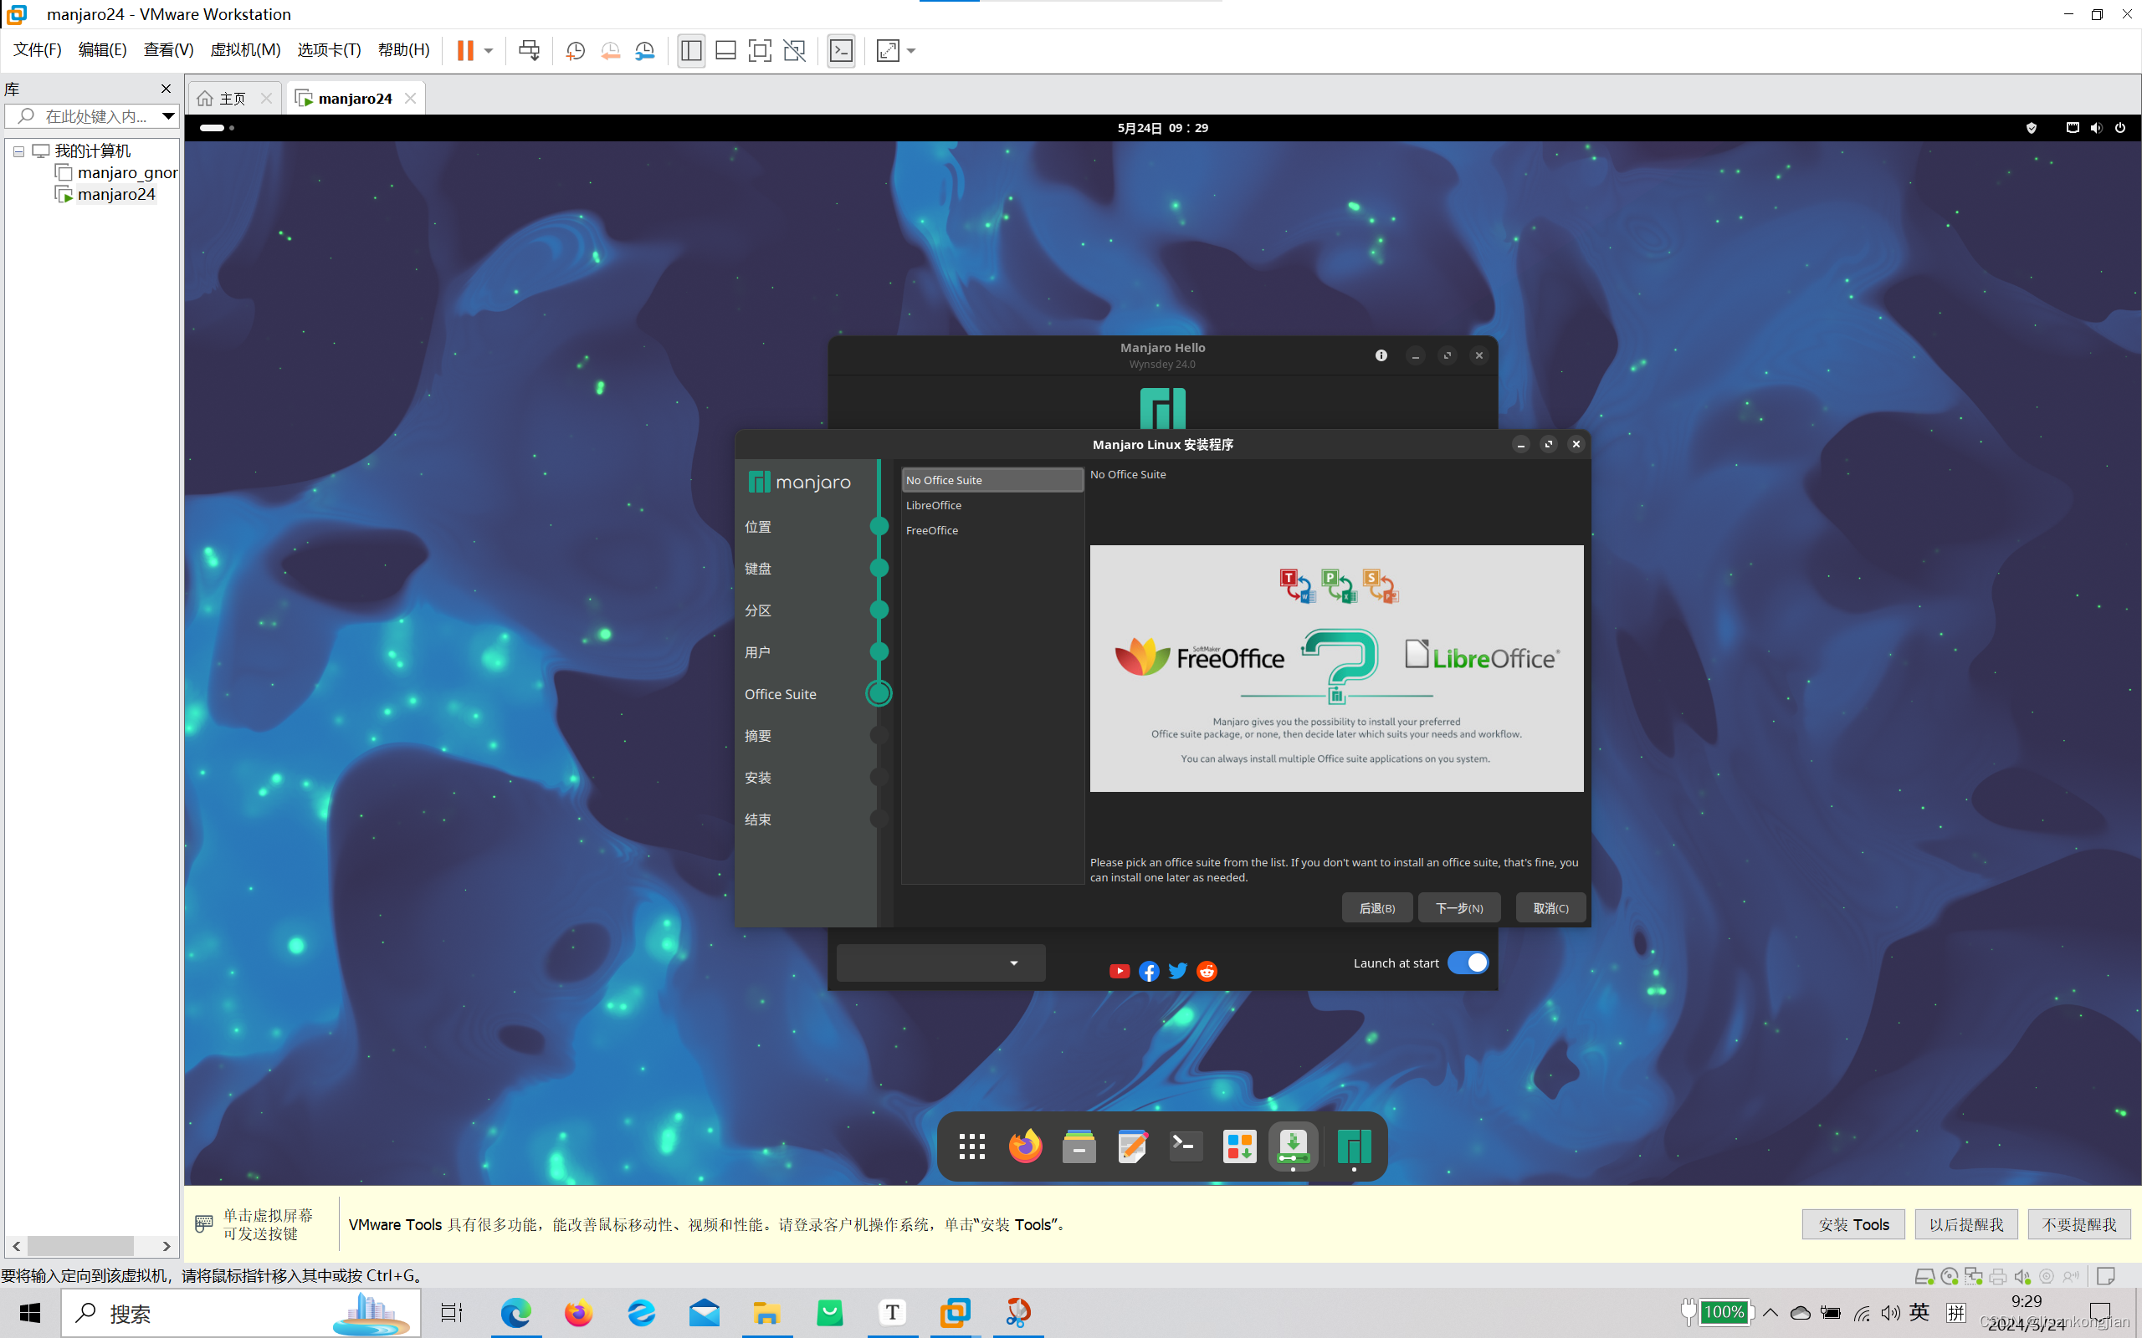Enter full screen mode icon
Screen dimensions: 2142x1338
pyautogui.click(x=760, y=50)
